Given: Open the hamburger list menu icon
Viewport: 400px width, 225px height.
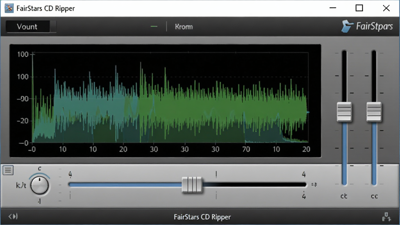Looking at the screenshot, I should coord(8,170).
